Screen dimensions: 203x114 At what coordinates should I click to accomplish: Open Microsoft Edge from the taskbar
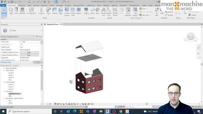pyautogui.click(x=75, y=111)
